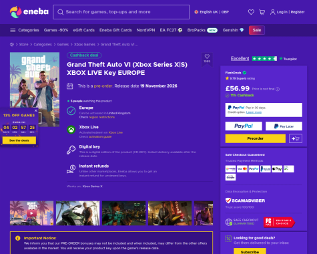Open EA FC27 nav item
This screenshot has height=254, width=317.
[171, 30]
